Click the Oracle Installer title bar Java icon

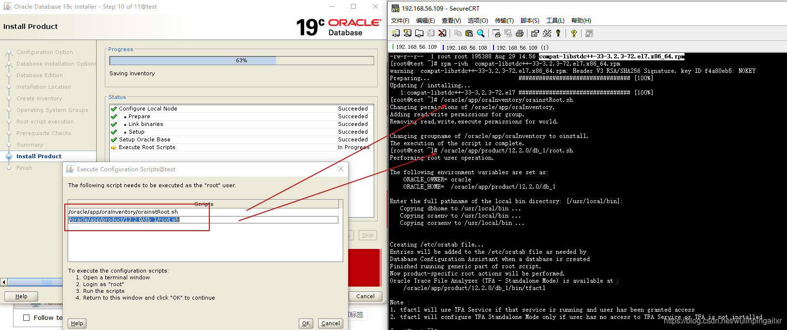(7, 6)
